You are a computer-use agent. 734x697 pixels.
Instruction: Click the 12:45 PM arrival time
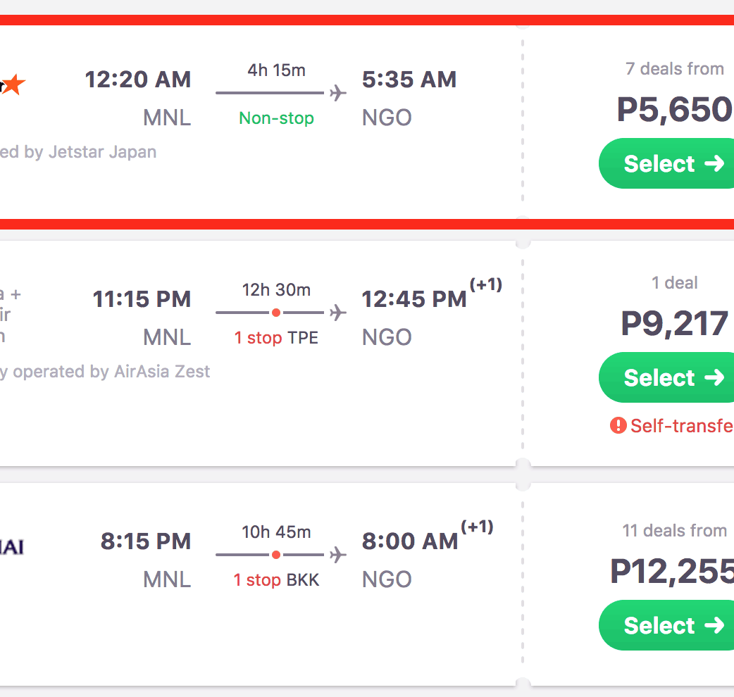[x=414, y=299]
